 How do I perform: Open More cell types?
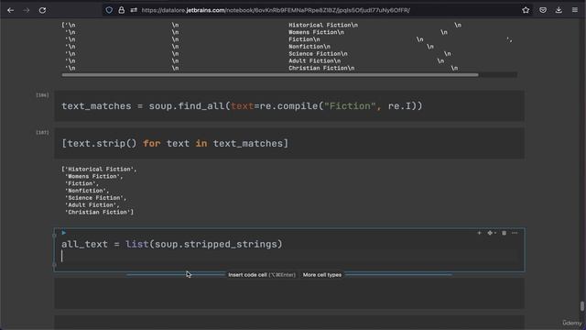click(x=321, y=275)
